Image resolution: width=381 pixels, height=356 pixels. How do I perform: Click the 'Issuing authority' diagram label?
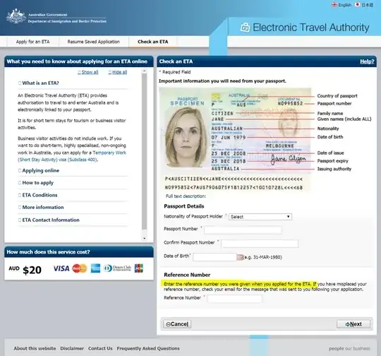334,169
